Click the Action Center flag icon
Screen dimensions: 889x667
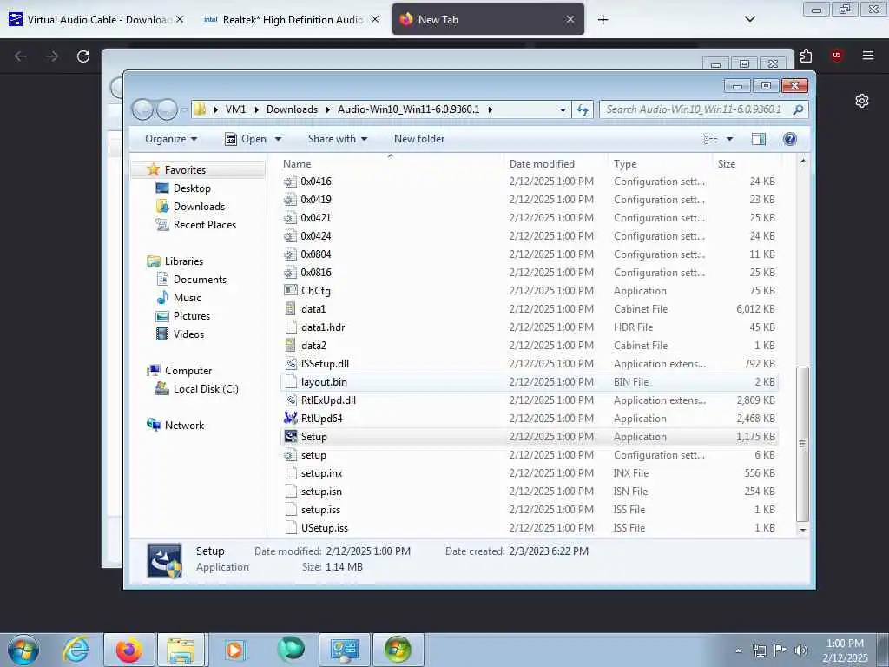(x=780, y=650)
